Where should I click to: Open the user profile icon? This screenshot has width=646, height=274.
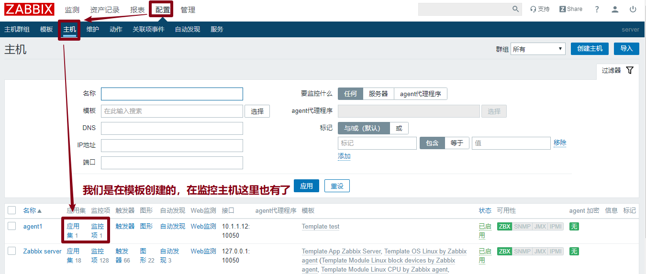click(615, 9)
